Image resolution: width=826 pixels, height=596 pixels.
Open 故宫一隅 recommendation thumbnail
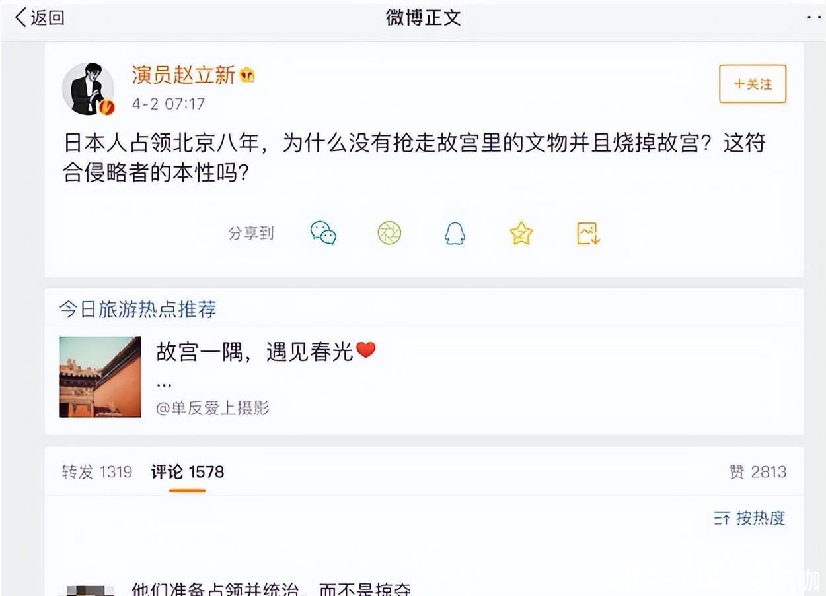point(100,377)
